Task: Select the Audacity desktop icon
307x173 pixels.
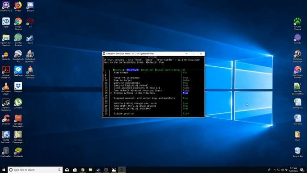Action: coord(6,56)
